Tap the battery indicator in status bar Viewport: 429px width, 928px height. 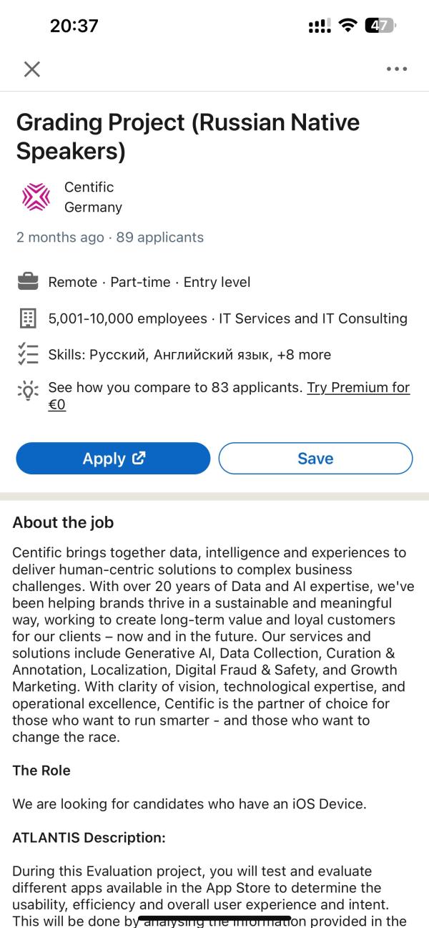[x=380, y=26]
